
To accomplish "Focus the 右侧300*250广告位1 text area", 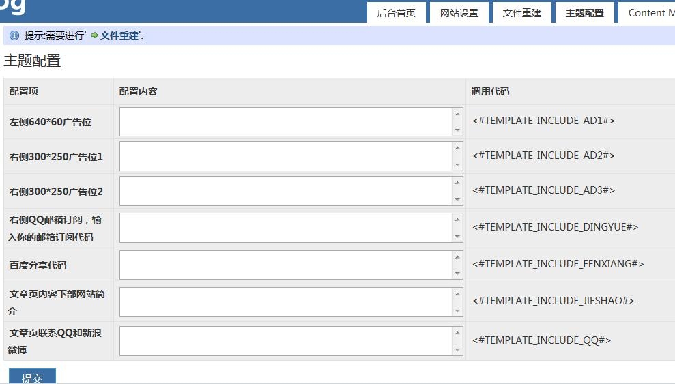I will [291, 156].
